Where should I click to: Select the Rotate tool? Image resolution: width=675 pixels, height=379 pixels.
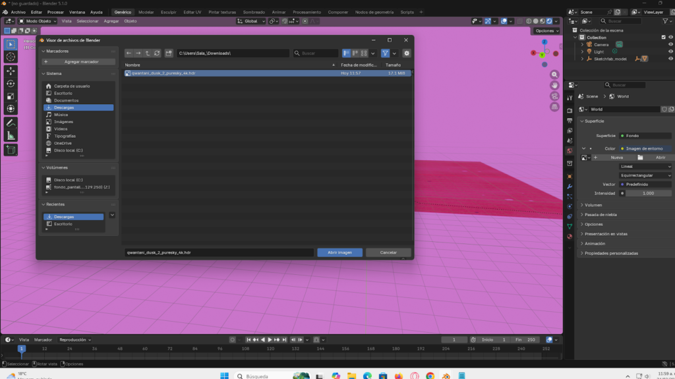click(x=11, y=84)
